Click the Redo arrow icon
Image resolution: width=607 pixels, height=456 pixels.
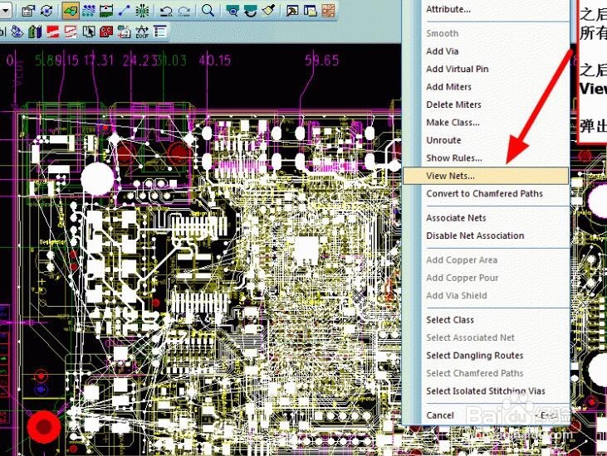184,11
